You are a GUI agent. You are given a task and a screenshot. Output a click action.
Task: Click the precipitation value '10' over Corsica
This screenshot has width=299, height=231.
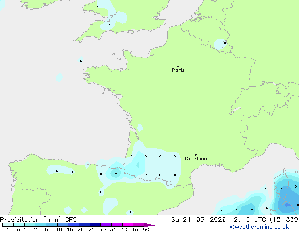[282, 206]
